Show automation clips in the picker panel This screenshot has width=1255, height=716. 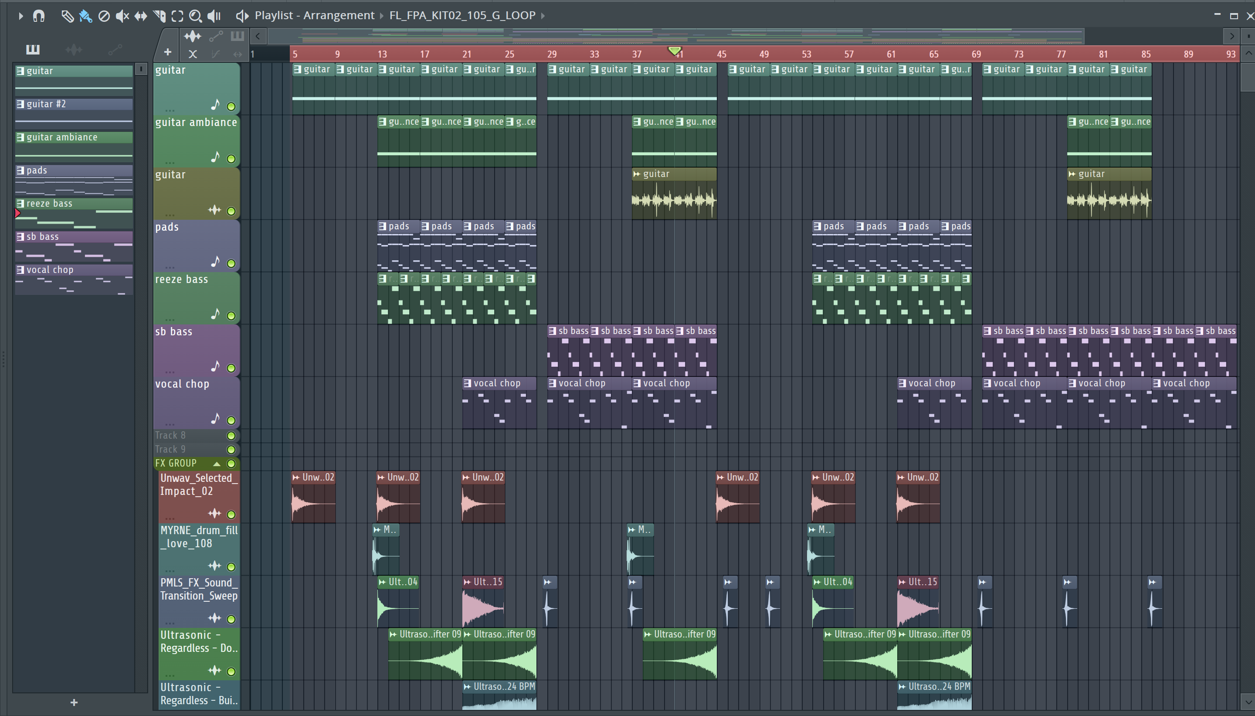click(x=115, y=49)
